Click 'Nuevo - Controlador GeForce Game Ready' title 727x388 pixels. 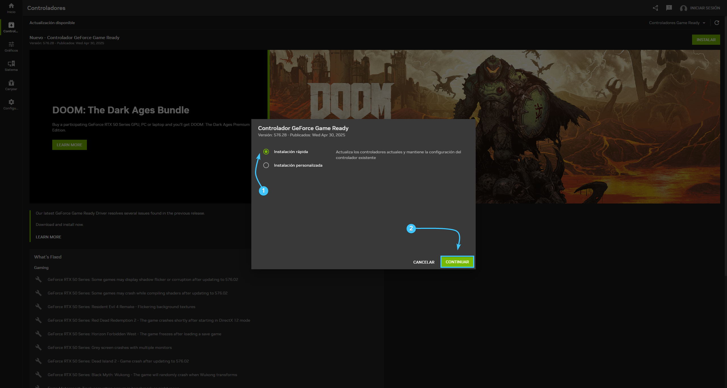pos(74,37)
